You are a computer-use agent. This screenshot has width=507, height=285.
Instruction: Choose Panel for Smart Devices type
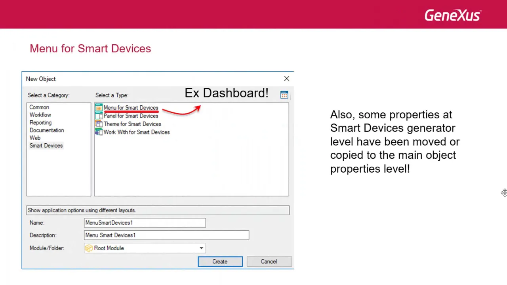131,116
